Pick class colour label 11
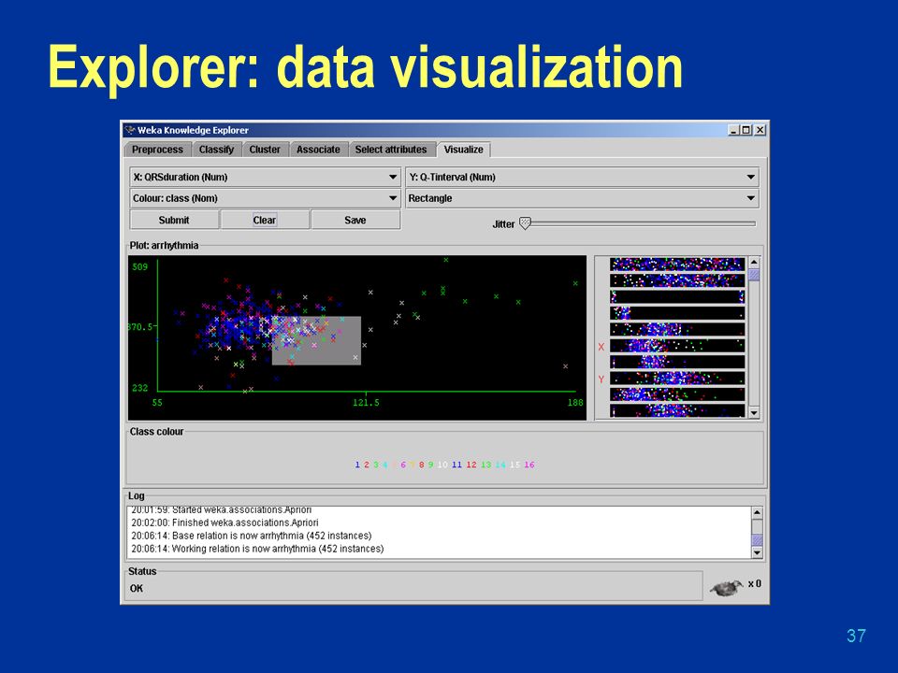Screen dimensions: 898x673 point(456,465)
